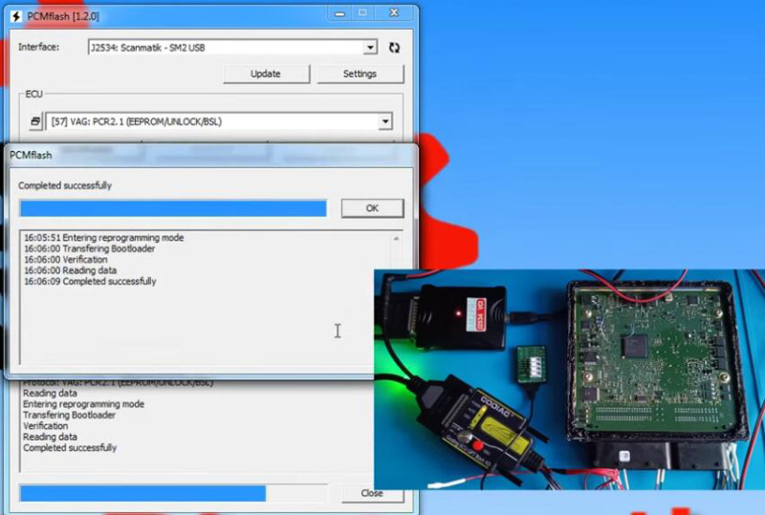
Task: Open the Settings button
Action: coord(360,74)
